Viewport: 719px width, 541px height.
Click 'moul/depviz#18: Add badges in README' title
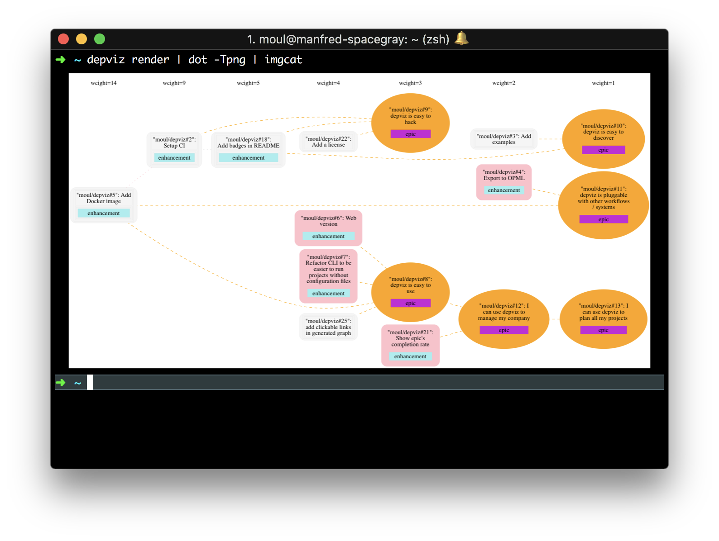[x=249, y=142]
